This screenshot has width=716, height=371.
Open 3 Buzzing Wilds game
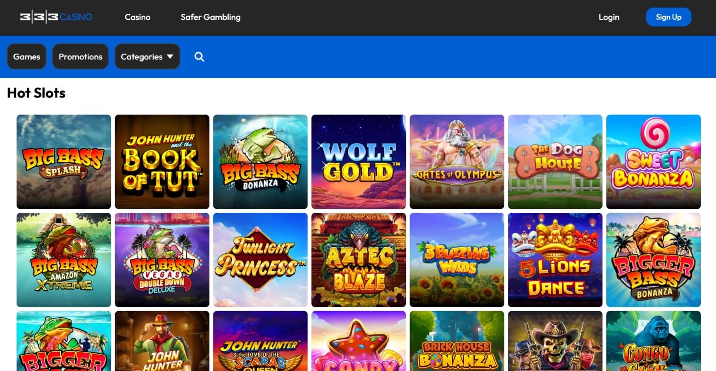pyautogui.click(x=457, y=260)
